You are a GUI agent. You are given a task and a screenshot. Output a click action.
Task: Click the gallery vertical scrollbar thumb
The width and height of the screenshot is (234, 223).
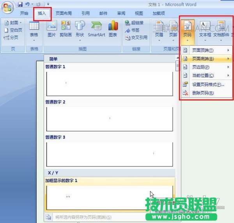pyautogui.click(x=177, y=66)
